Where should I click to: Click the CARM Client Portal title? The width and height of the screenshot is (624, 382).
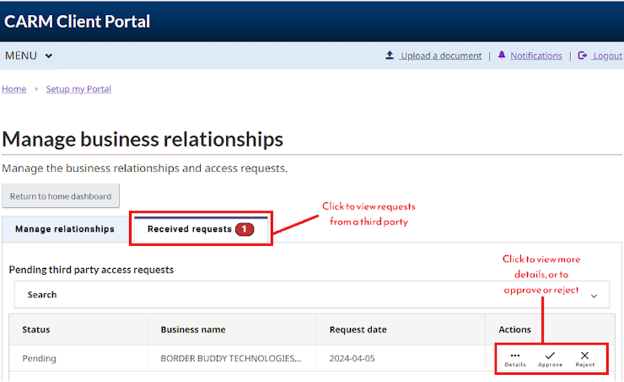[77, 21]
